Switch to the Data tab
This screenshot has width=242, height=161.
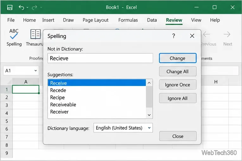coord(152,20)
